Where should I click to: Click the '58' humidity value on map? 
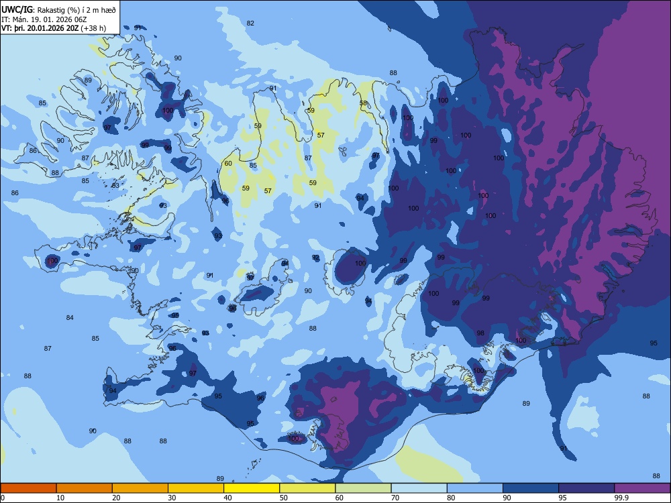coord(363,103)
